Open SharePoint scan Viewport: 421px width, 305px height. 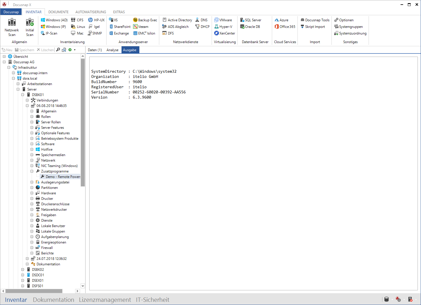[x=120, y=26]
